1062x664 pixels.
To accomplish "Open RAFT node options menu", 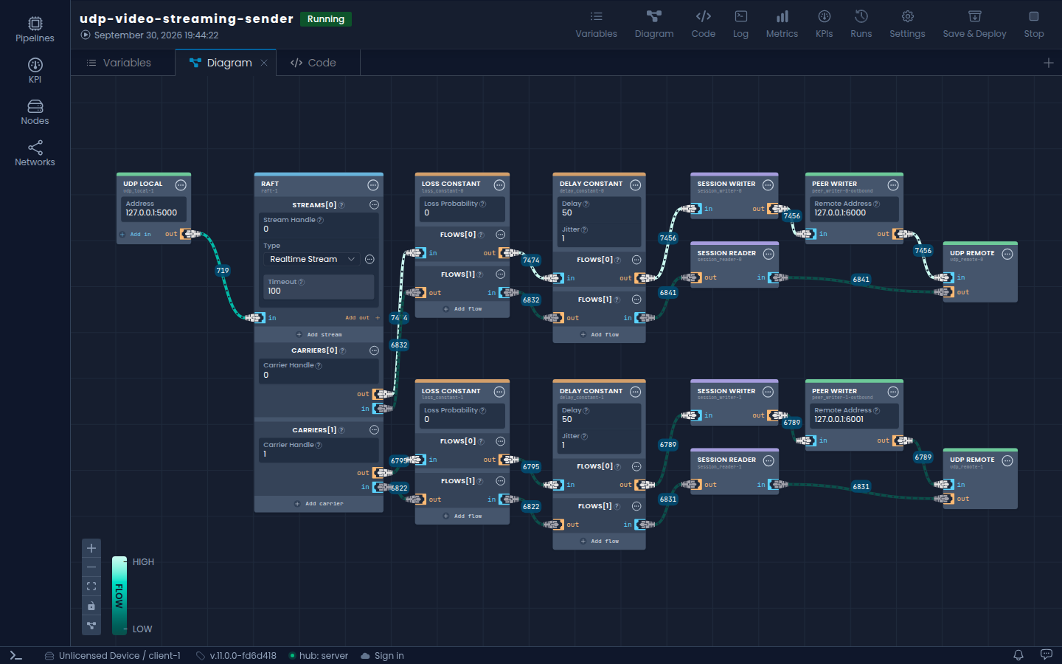I will [373, 185].
